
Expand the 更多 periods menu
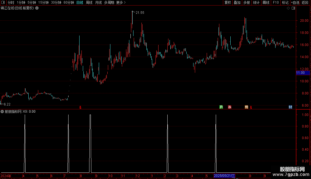tap(121, 2)
